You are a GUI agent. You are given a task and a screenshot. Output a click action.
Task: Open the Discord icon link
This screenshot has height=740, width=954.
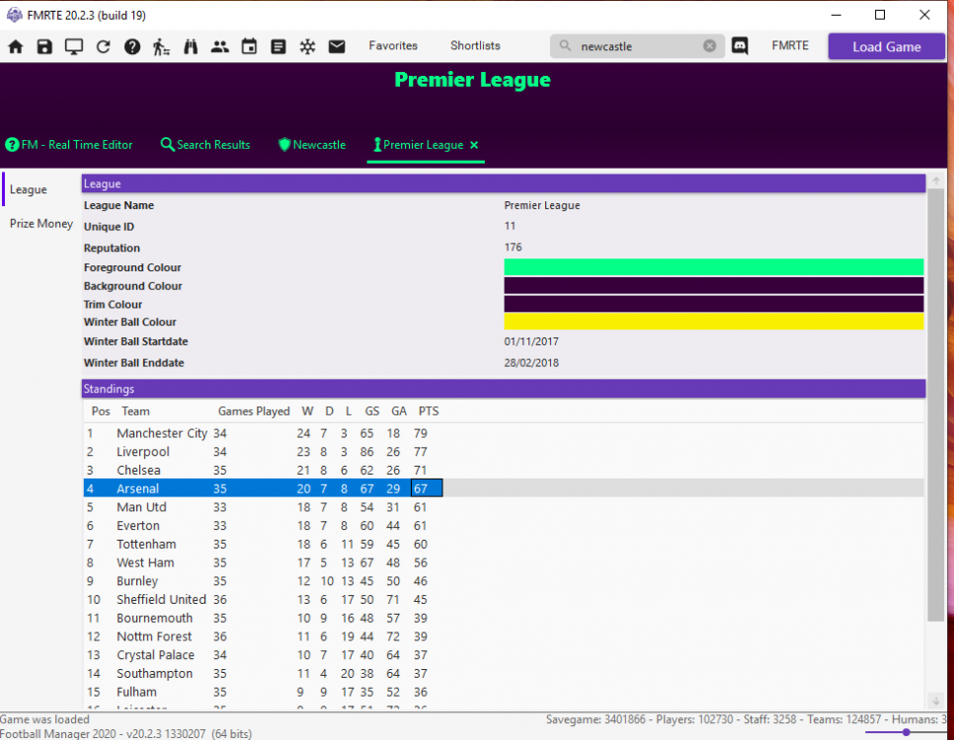[740, 46]
